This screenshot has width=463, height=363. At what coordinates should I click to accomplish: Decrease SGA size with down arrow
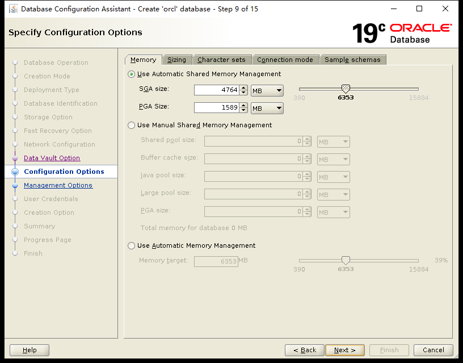pos(243,93)
